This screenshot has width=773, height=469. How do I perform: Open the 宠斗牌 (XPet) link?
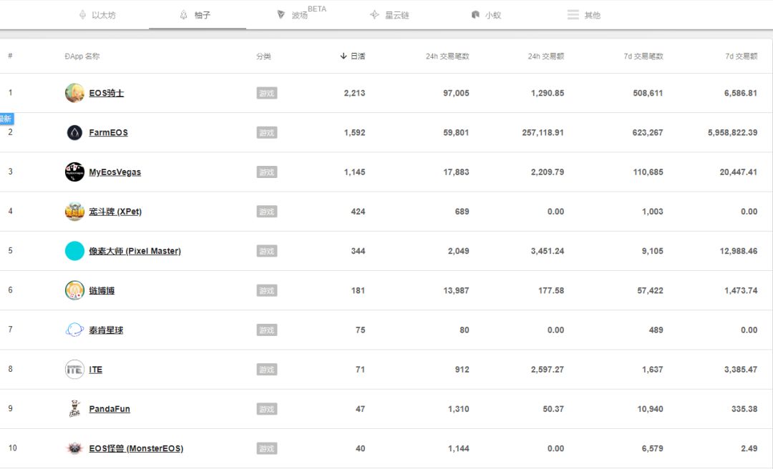click(115, 212)
